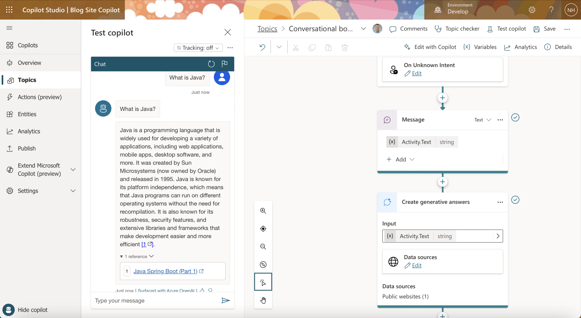The width and height of the screenshot is (581, 318).
Task: Zoom in on the authoring canvas
Action: (263, 211)
